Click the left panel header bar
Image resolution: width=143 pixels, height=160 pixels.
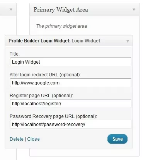click(8, 10)
